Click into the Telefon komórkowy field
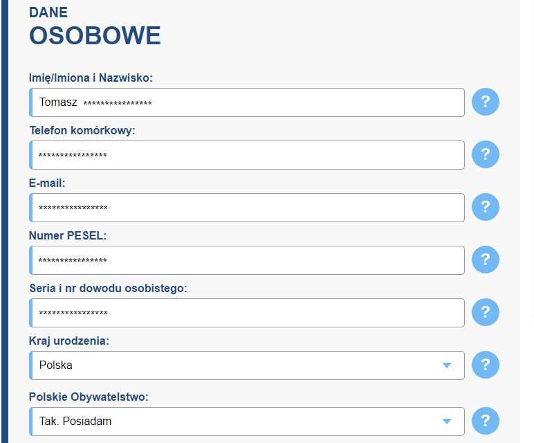Viewport: 534px width, 443px height. click(247, 155)
